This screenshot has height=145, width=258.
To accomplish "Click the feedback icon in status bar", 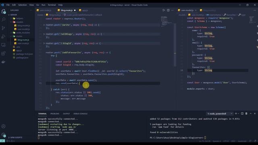I will (250, 141).
